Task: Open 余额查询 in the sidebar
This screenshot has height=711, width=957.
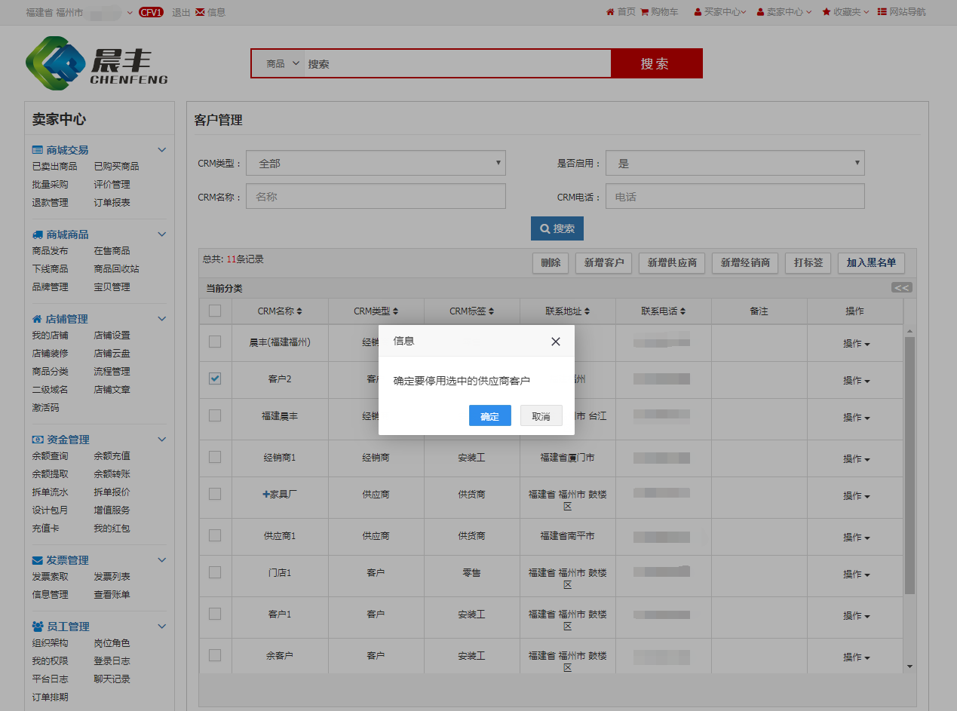Action: point(50,456)
